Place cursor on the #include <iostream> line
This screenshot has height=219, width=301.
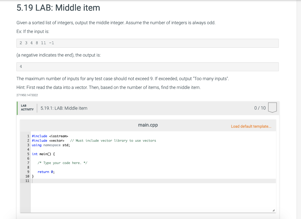(50, 136)
